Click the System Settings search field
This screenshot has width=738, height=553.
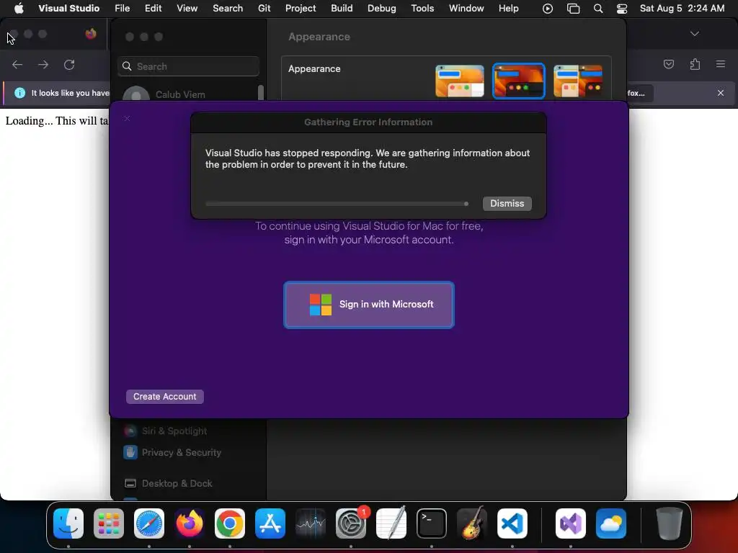tap(188, 66)
